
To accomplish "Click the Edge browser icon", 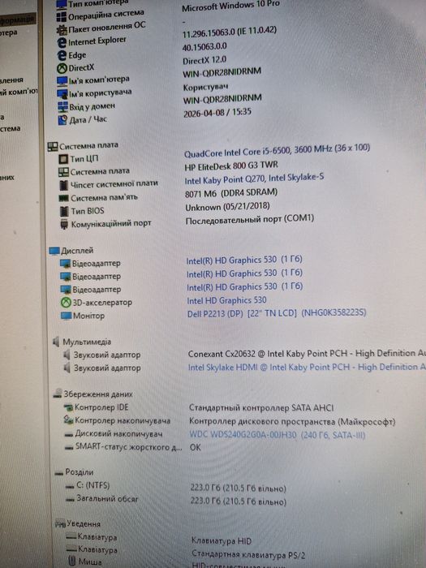I will [x=62, y=55].
